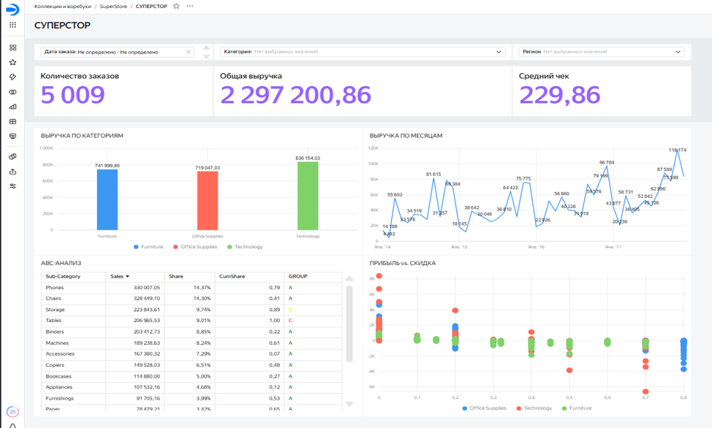Click the upload tray sidebar icon
This screenshot has height=428, width=712.
[x=12, y=172]
